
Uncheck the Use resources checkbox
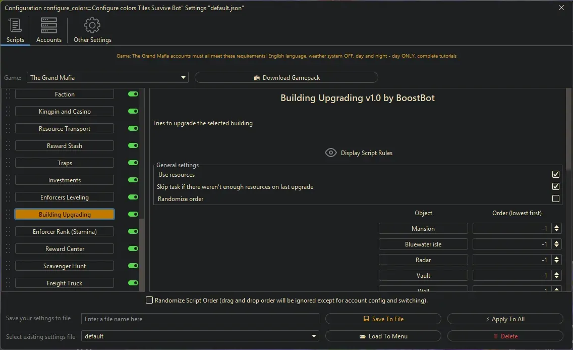pyautogui.click(x=555, y=174)
